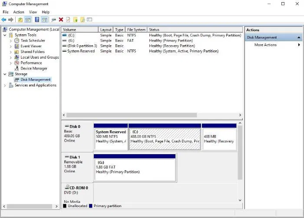Click the red X delete toolbar icon
304x218 pixels.
pyautogui.click(x=61, y=20)
